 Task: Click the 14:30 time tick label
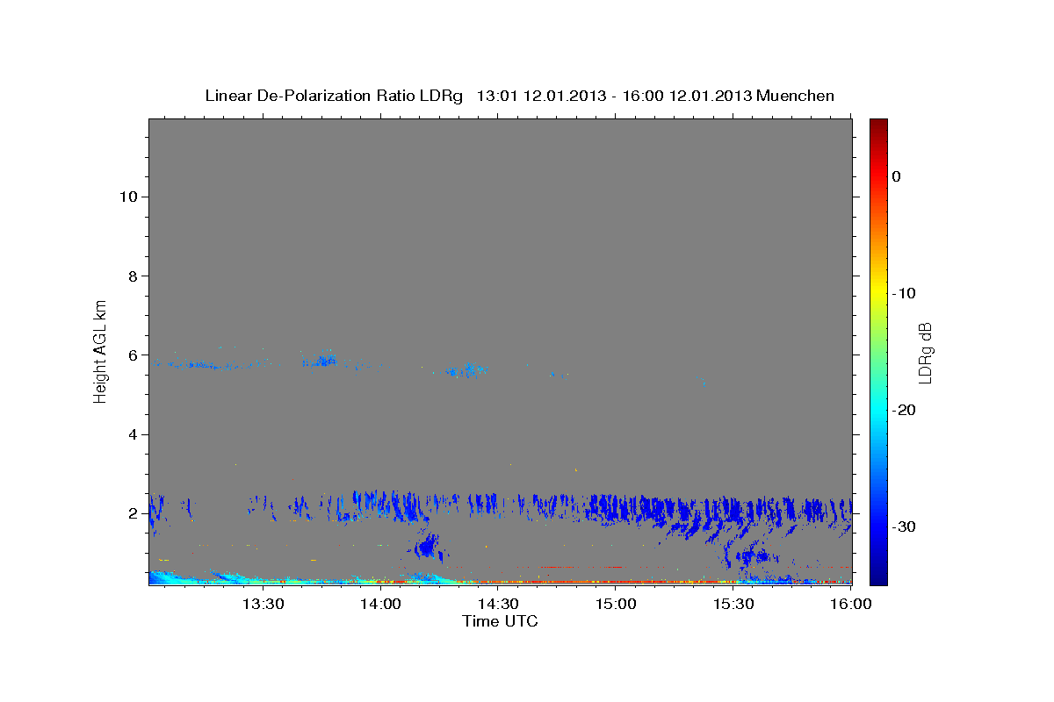coord(499,604)
